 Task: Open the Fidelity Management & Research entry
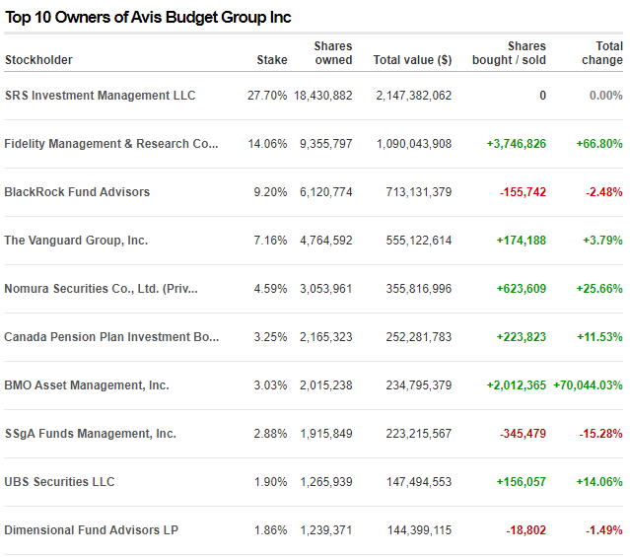point(111,144)
